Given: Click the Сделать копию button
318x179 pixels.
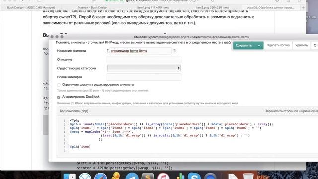Looking at the screenshot, I should 278,45.
